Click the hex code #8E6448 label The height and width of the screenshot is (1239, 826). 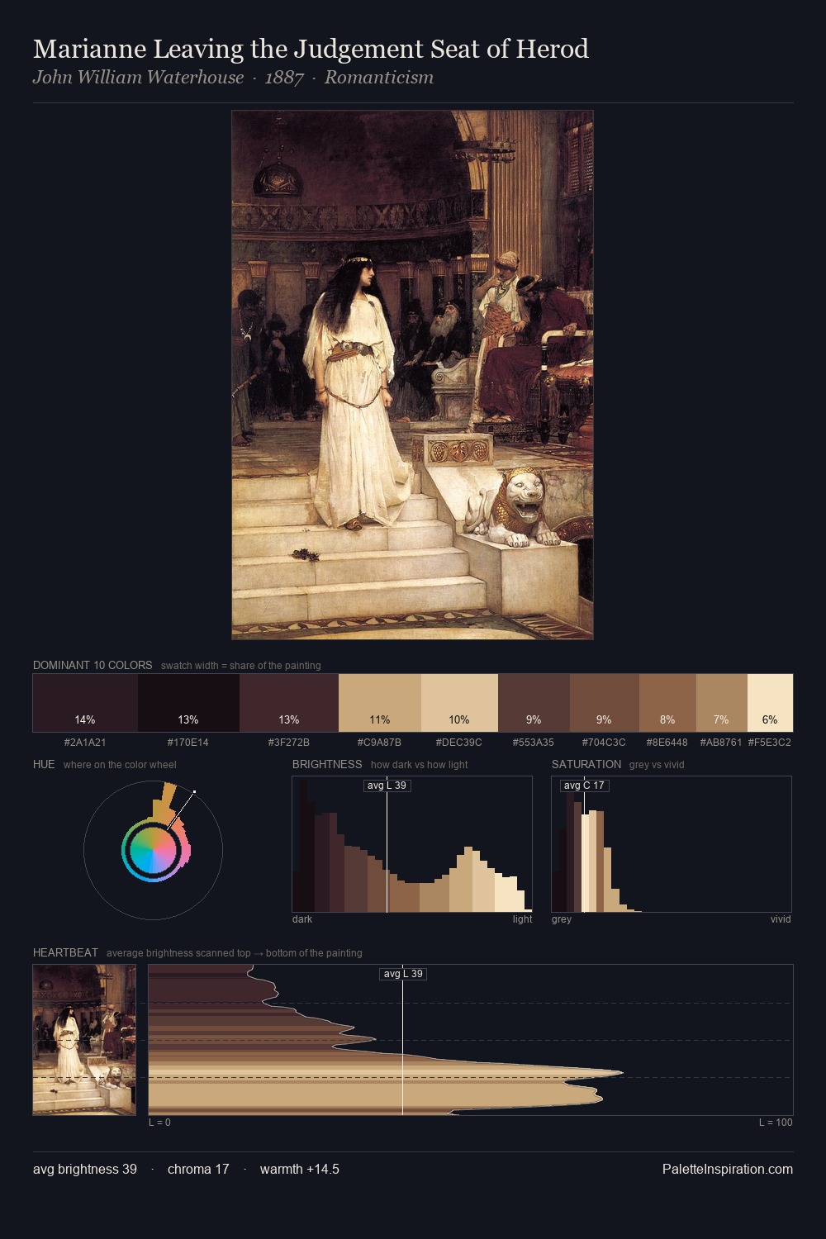tap(667, 743)
